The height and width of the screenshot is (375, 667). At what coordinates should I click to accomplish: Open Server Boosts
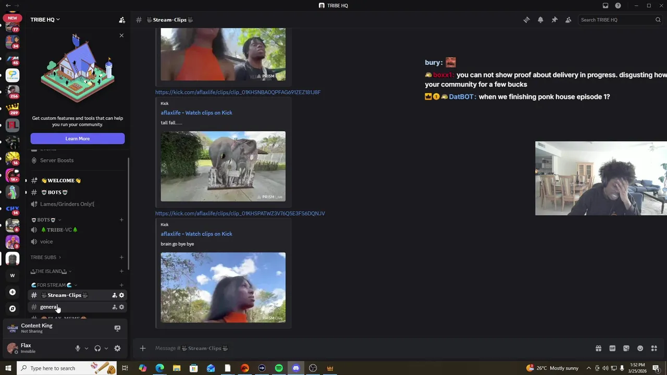point(78,160)
